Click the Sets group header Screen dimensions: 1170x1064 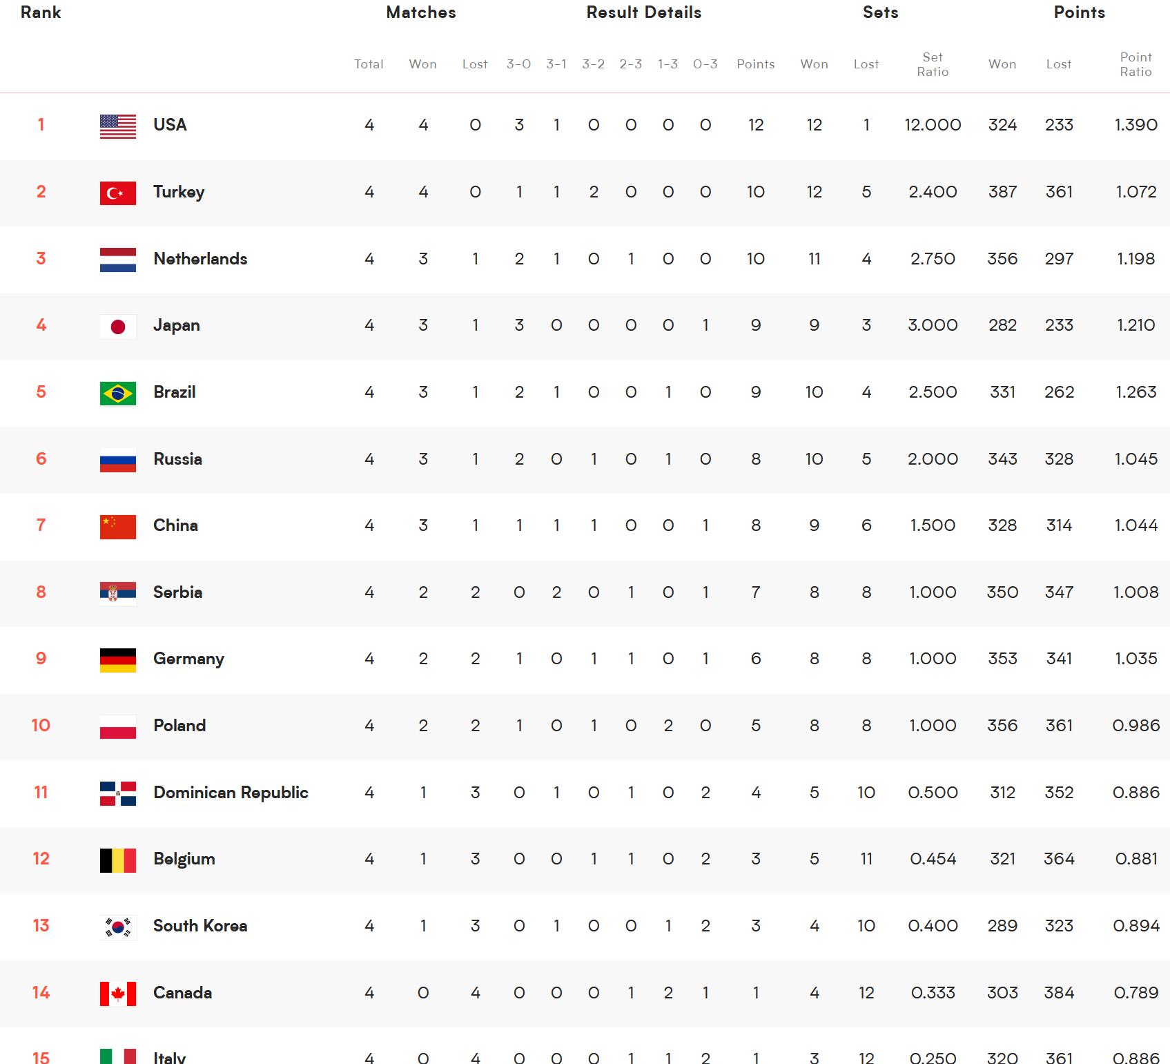[880, 12]
